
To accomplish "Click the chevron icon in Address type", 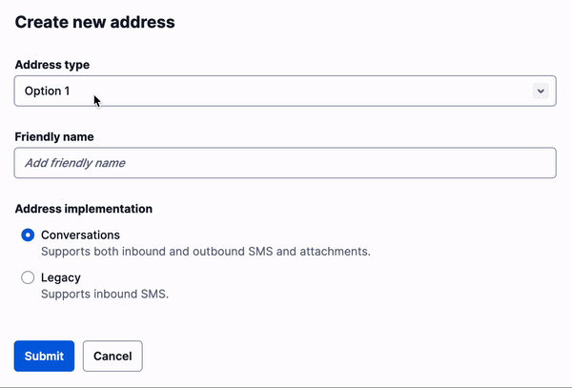I will point(540,91).
